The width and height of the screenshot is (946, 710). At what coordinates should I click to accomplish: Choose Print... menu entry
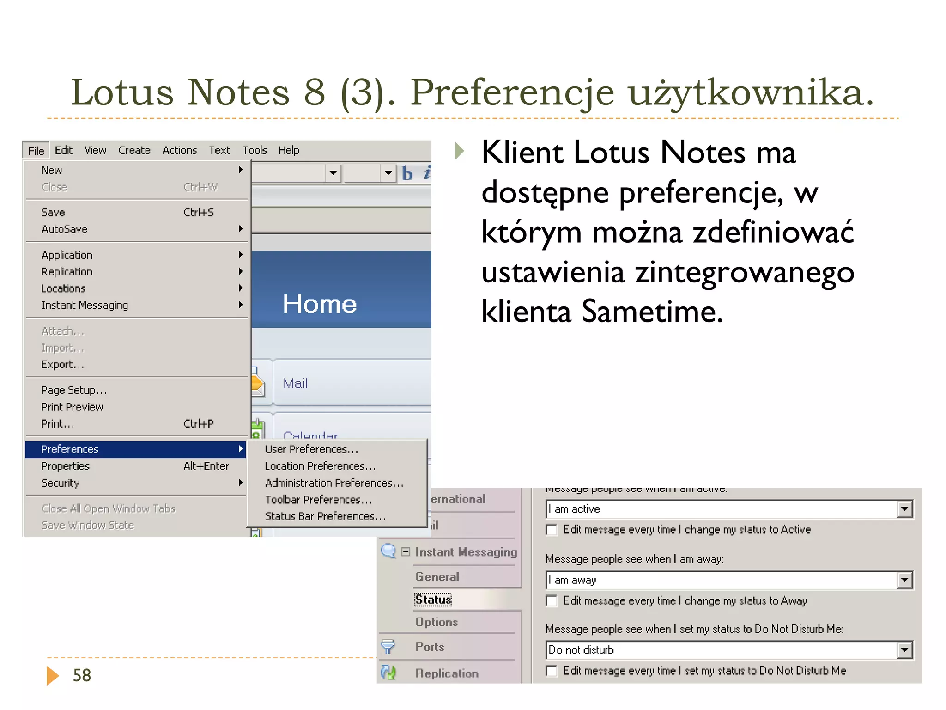click(137, 424)
